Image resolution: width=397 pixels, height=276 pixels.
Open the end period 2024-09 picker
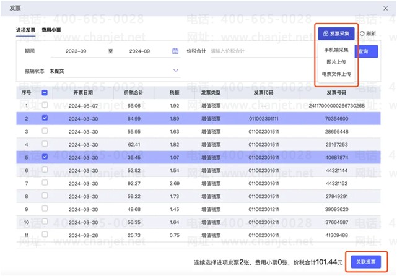point(140,51)
